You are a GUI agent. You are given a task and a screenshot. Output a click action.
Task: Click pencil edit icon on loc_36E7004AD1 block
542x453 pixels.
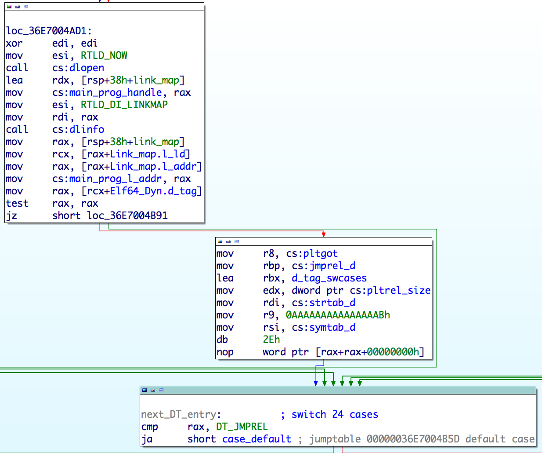(18, 7)
